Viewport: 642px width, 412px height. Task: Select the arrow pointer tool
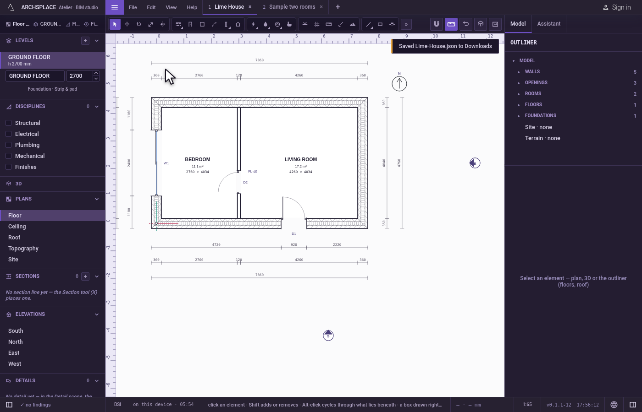click(115, 24)
